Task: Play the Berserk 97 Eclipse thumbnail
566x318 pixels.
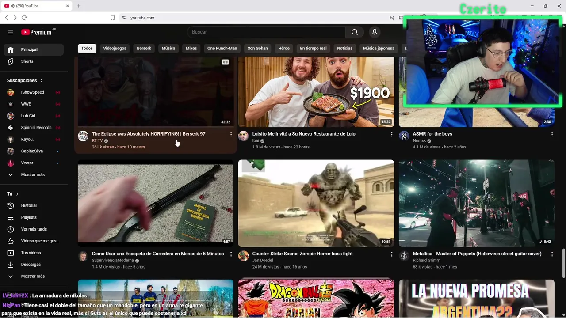Action: [156, 92]
